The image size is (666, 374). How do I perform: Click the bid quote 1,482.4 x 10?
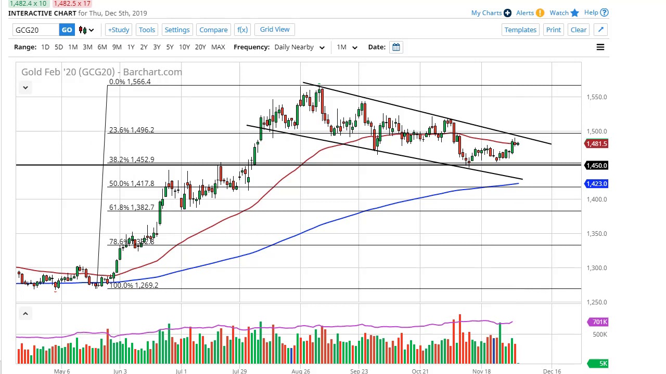click(x=28, y=4)
